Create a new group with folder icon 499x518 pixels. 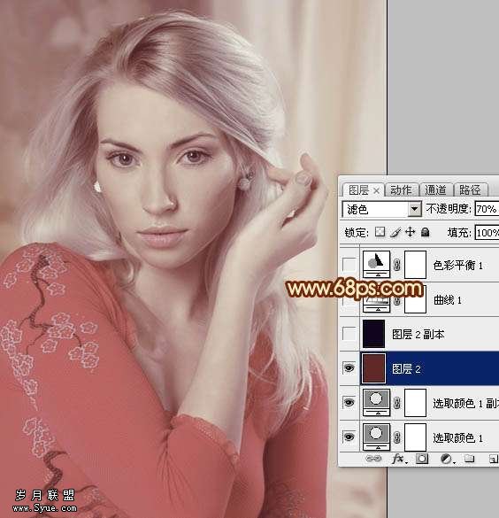click(x=469, y=459)
